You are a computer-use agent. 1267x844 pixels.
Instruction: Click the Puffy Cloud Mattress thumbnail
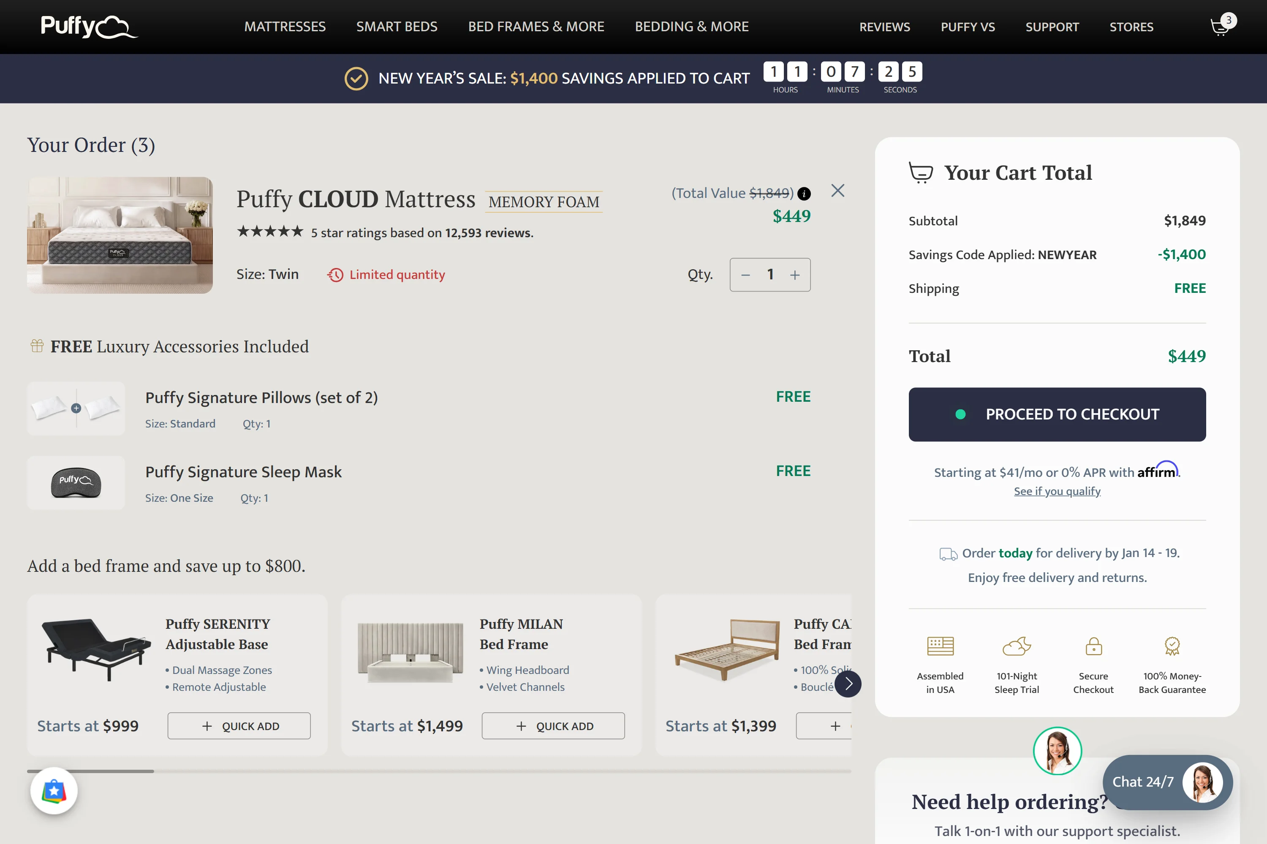[120, 235]
